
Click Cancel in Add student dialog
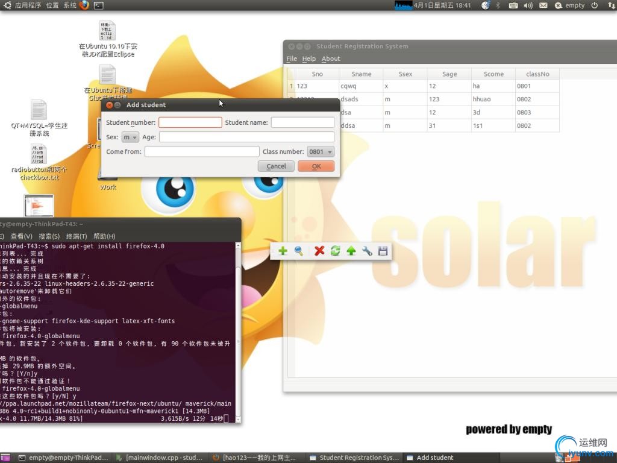pos(276,166)
